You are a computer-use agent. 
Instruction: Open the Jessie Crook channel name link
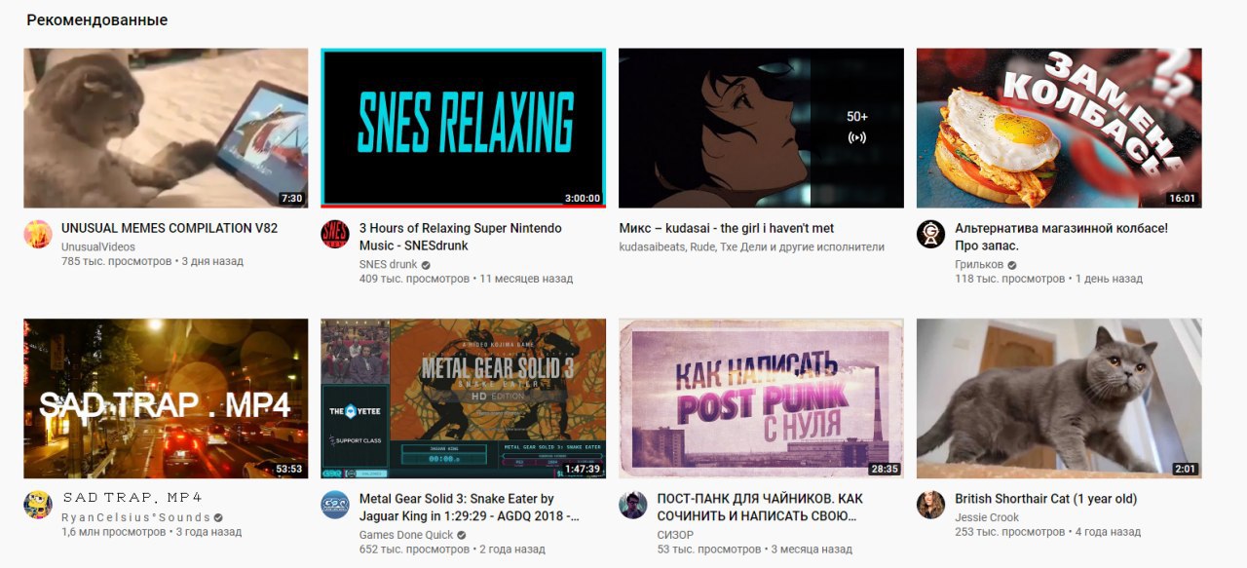[x=987, y=517]
